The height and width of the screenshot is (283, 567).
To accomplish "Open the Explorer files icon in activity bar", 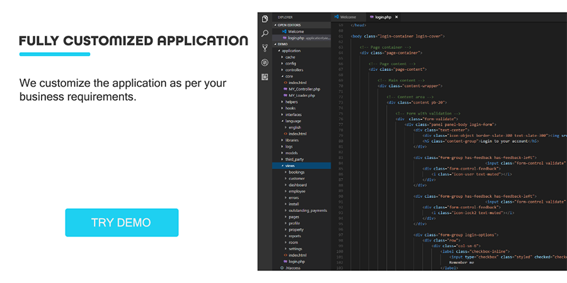I will click(265, 19).
